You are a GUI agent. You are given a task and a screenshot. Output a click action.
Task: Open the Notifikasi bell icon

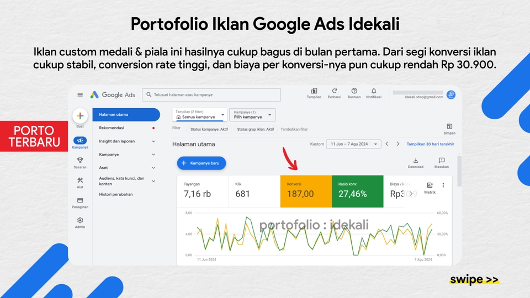pyautogui.click(x=374, y=91)
